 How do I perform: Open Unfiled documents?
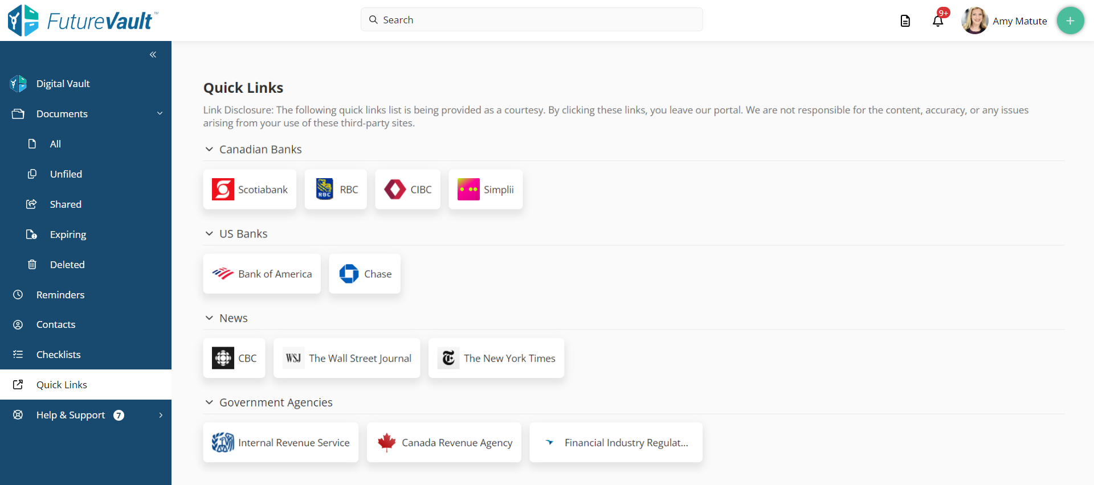(85, 174)
